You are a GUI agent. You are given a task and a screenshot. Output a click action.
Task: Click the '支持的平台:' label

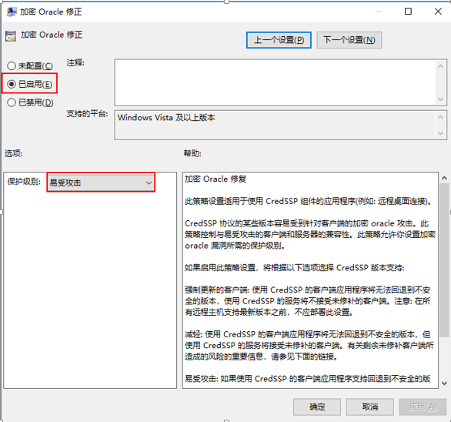(x=87, y=114)
